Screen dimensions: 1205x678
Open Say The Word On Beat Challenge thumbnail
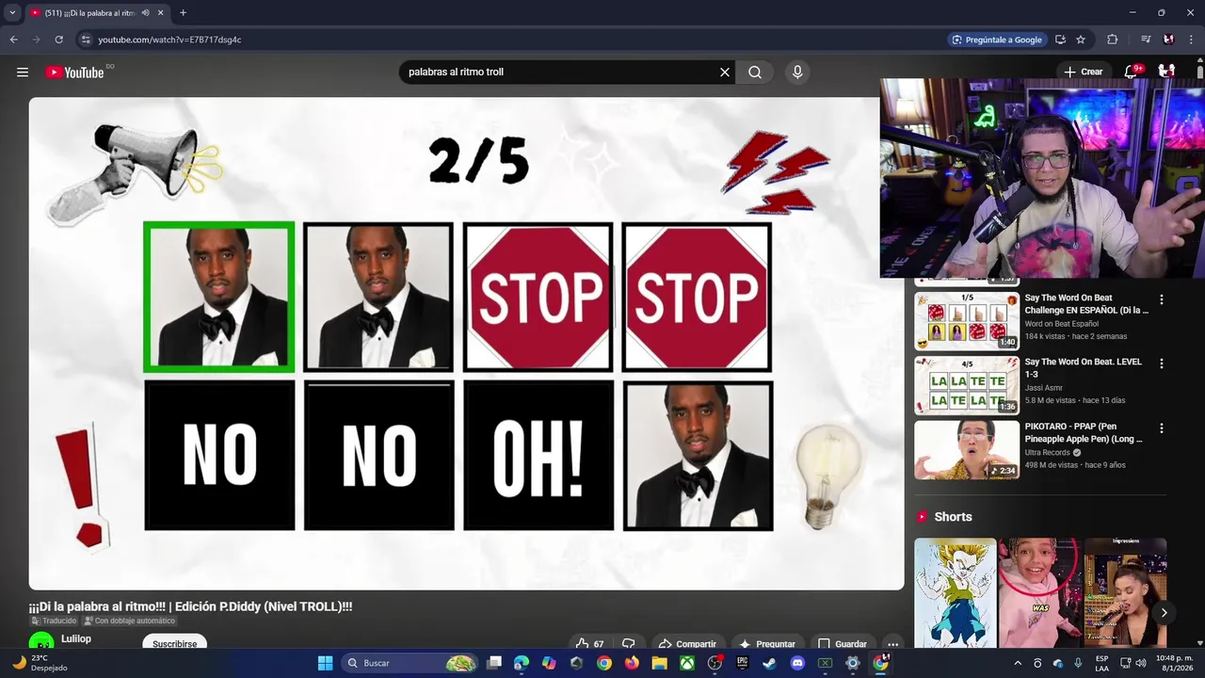(967, 321)
